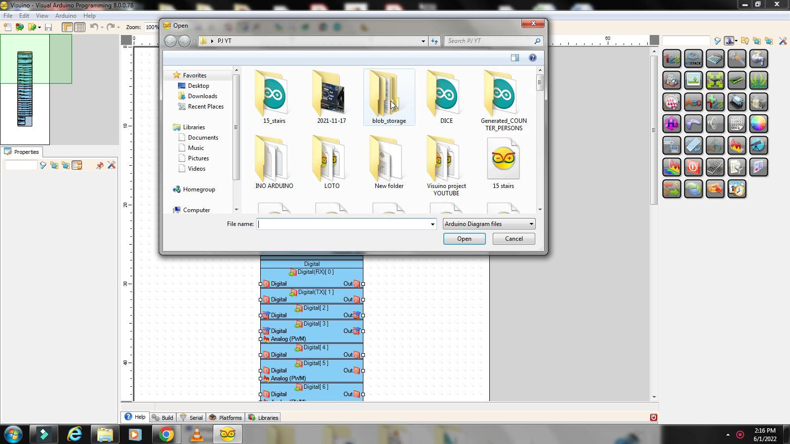Click the Save diskette icon in toolbar
Viewport: 790px width, 444px height.
(x=48, y=27)
